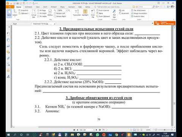Switch to the Share ribbon tab
This screenshot has width=182, height=137.
(x=62, y=7)
